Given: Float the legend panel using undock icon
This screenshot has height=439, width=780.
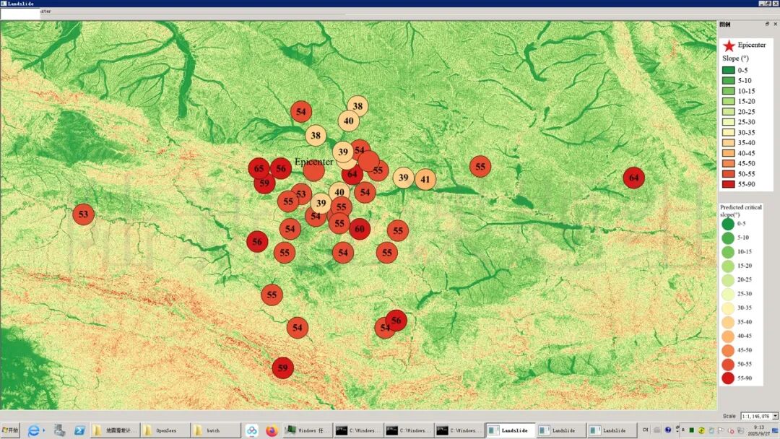Looking at the screenshot, I should pos(767,24).
